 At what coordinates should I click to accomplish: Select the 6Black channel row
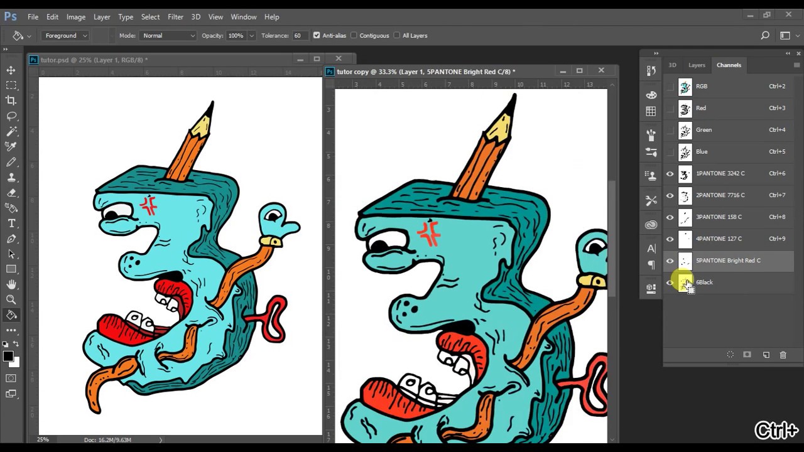(729, 282)
